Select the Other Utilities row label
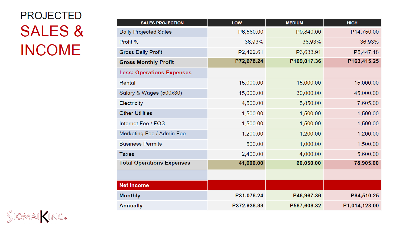The width and height of the screenshot is (406, 228). point(136,113)
